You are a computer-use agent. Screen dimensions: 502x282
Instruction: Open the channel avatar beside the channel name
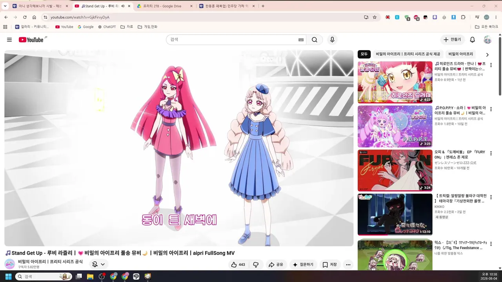pyautogui.click(x=10, y=264)
